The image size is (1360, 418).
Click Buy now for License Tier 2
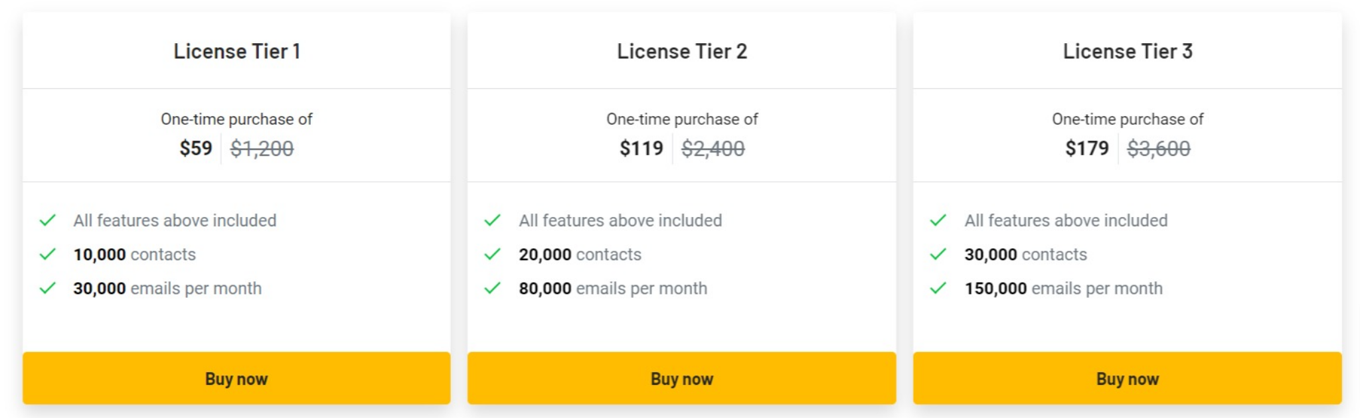(682, 378)
